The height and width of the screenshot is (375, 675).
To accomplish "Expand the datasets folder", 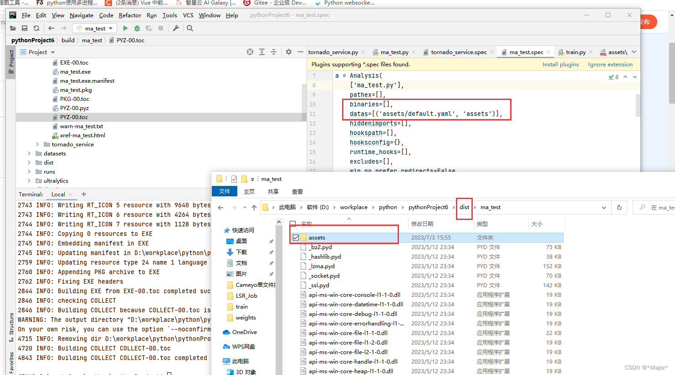I will coord(29,153).
